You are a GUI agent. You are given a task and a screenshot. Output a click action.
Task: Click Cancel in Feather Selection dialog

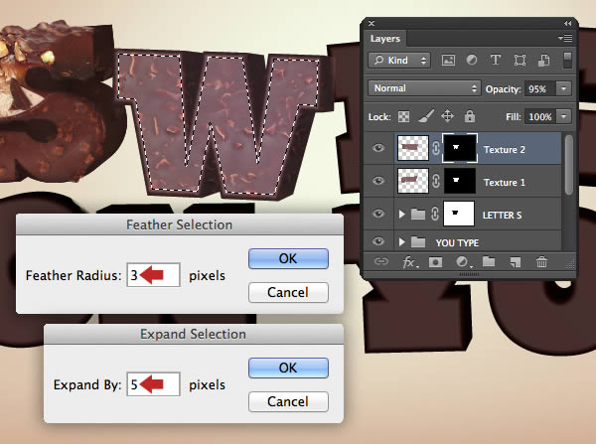(288, 292)
